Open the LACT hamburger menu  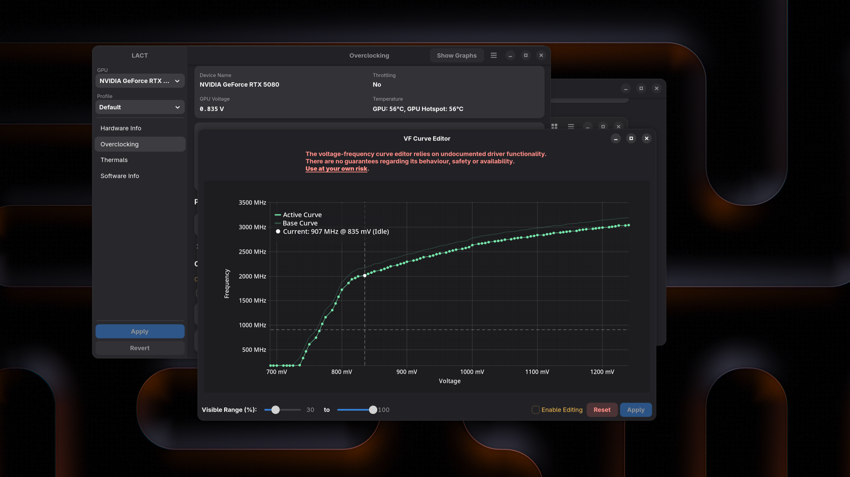point(494,55)
